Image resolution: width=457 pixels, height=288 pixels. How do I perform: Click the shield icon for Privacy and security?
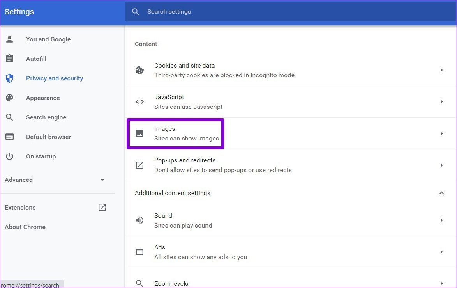(x=10, y=78)
